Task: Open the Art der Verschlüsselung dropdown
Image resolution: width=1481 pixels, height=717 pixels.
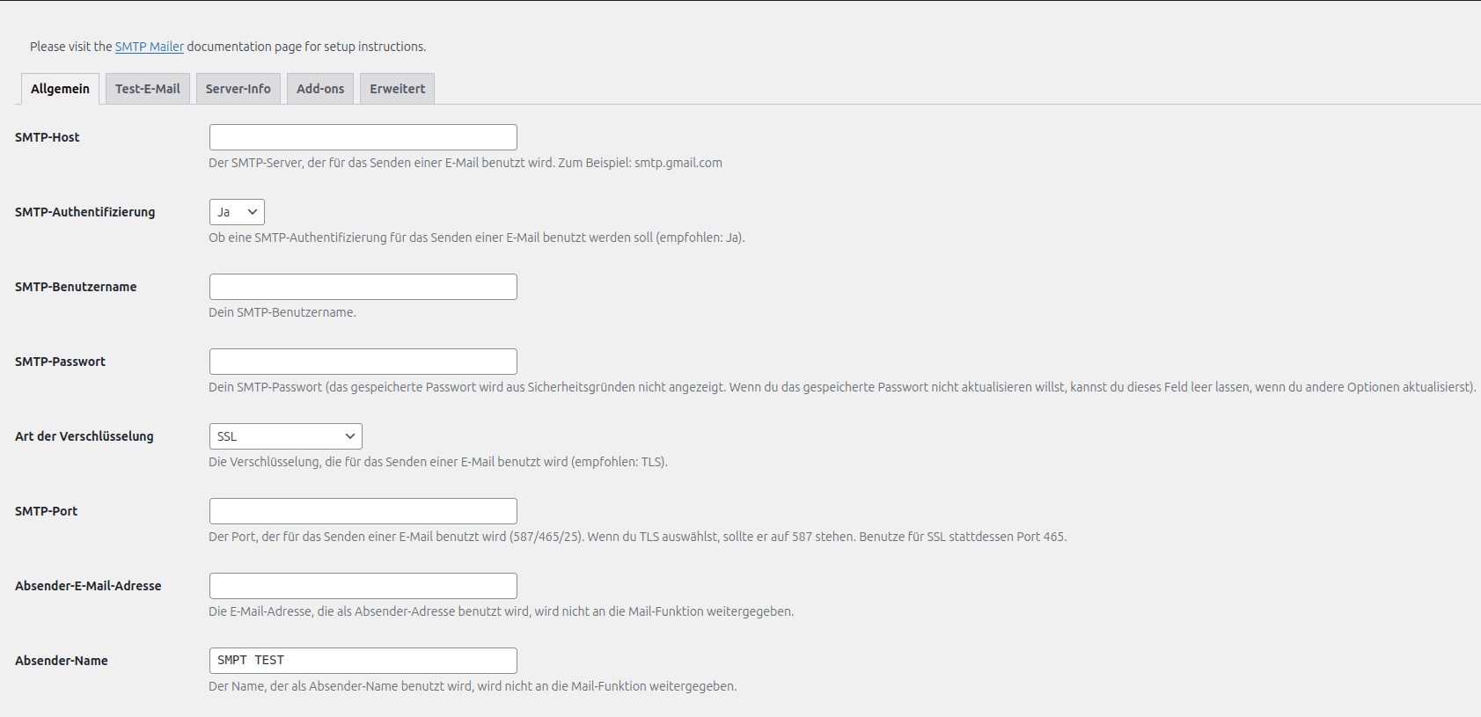Action: [285, 436]
